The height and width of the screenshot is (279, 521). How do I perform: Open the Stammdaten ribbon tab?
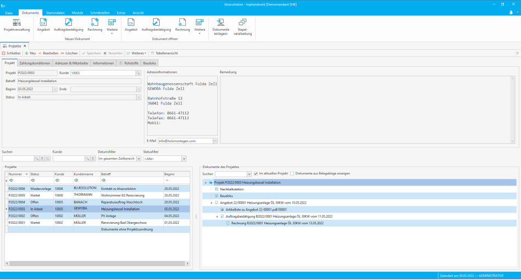[54, 12]
